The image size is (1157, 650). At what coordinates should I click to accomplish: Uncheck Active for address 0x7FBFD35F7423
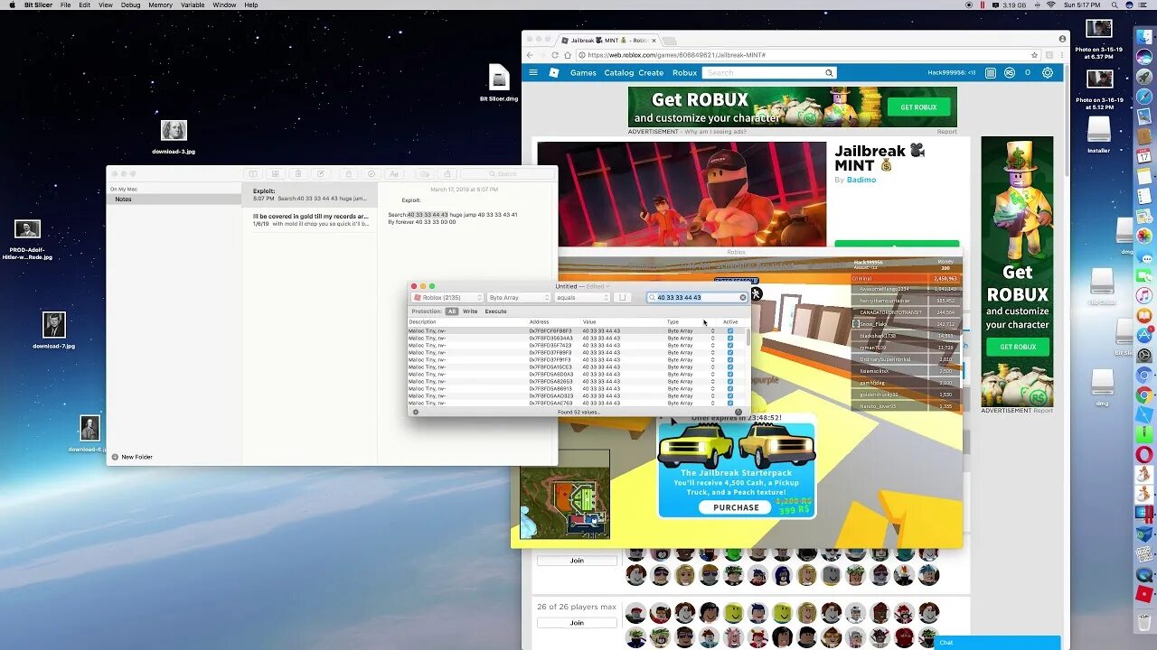point(730,346)
